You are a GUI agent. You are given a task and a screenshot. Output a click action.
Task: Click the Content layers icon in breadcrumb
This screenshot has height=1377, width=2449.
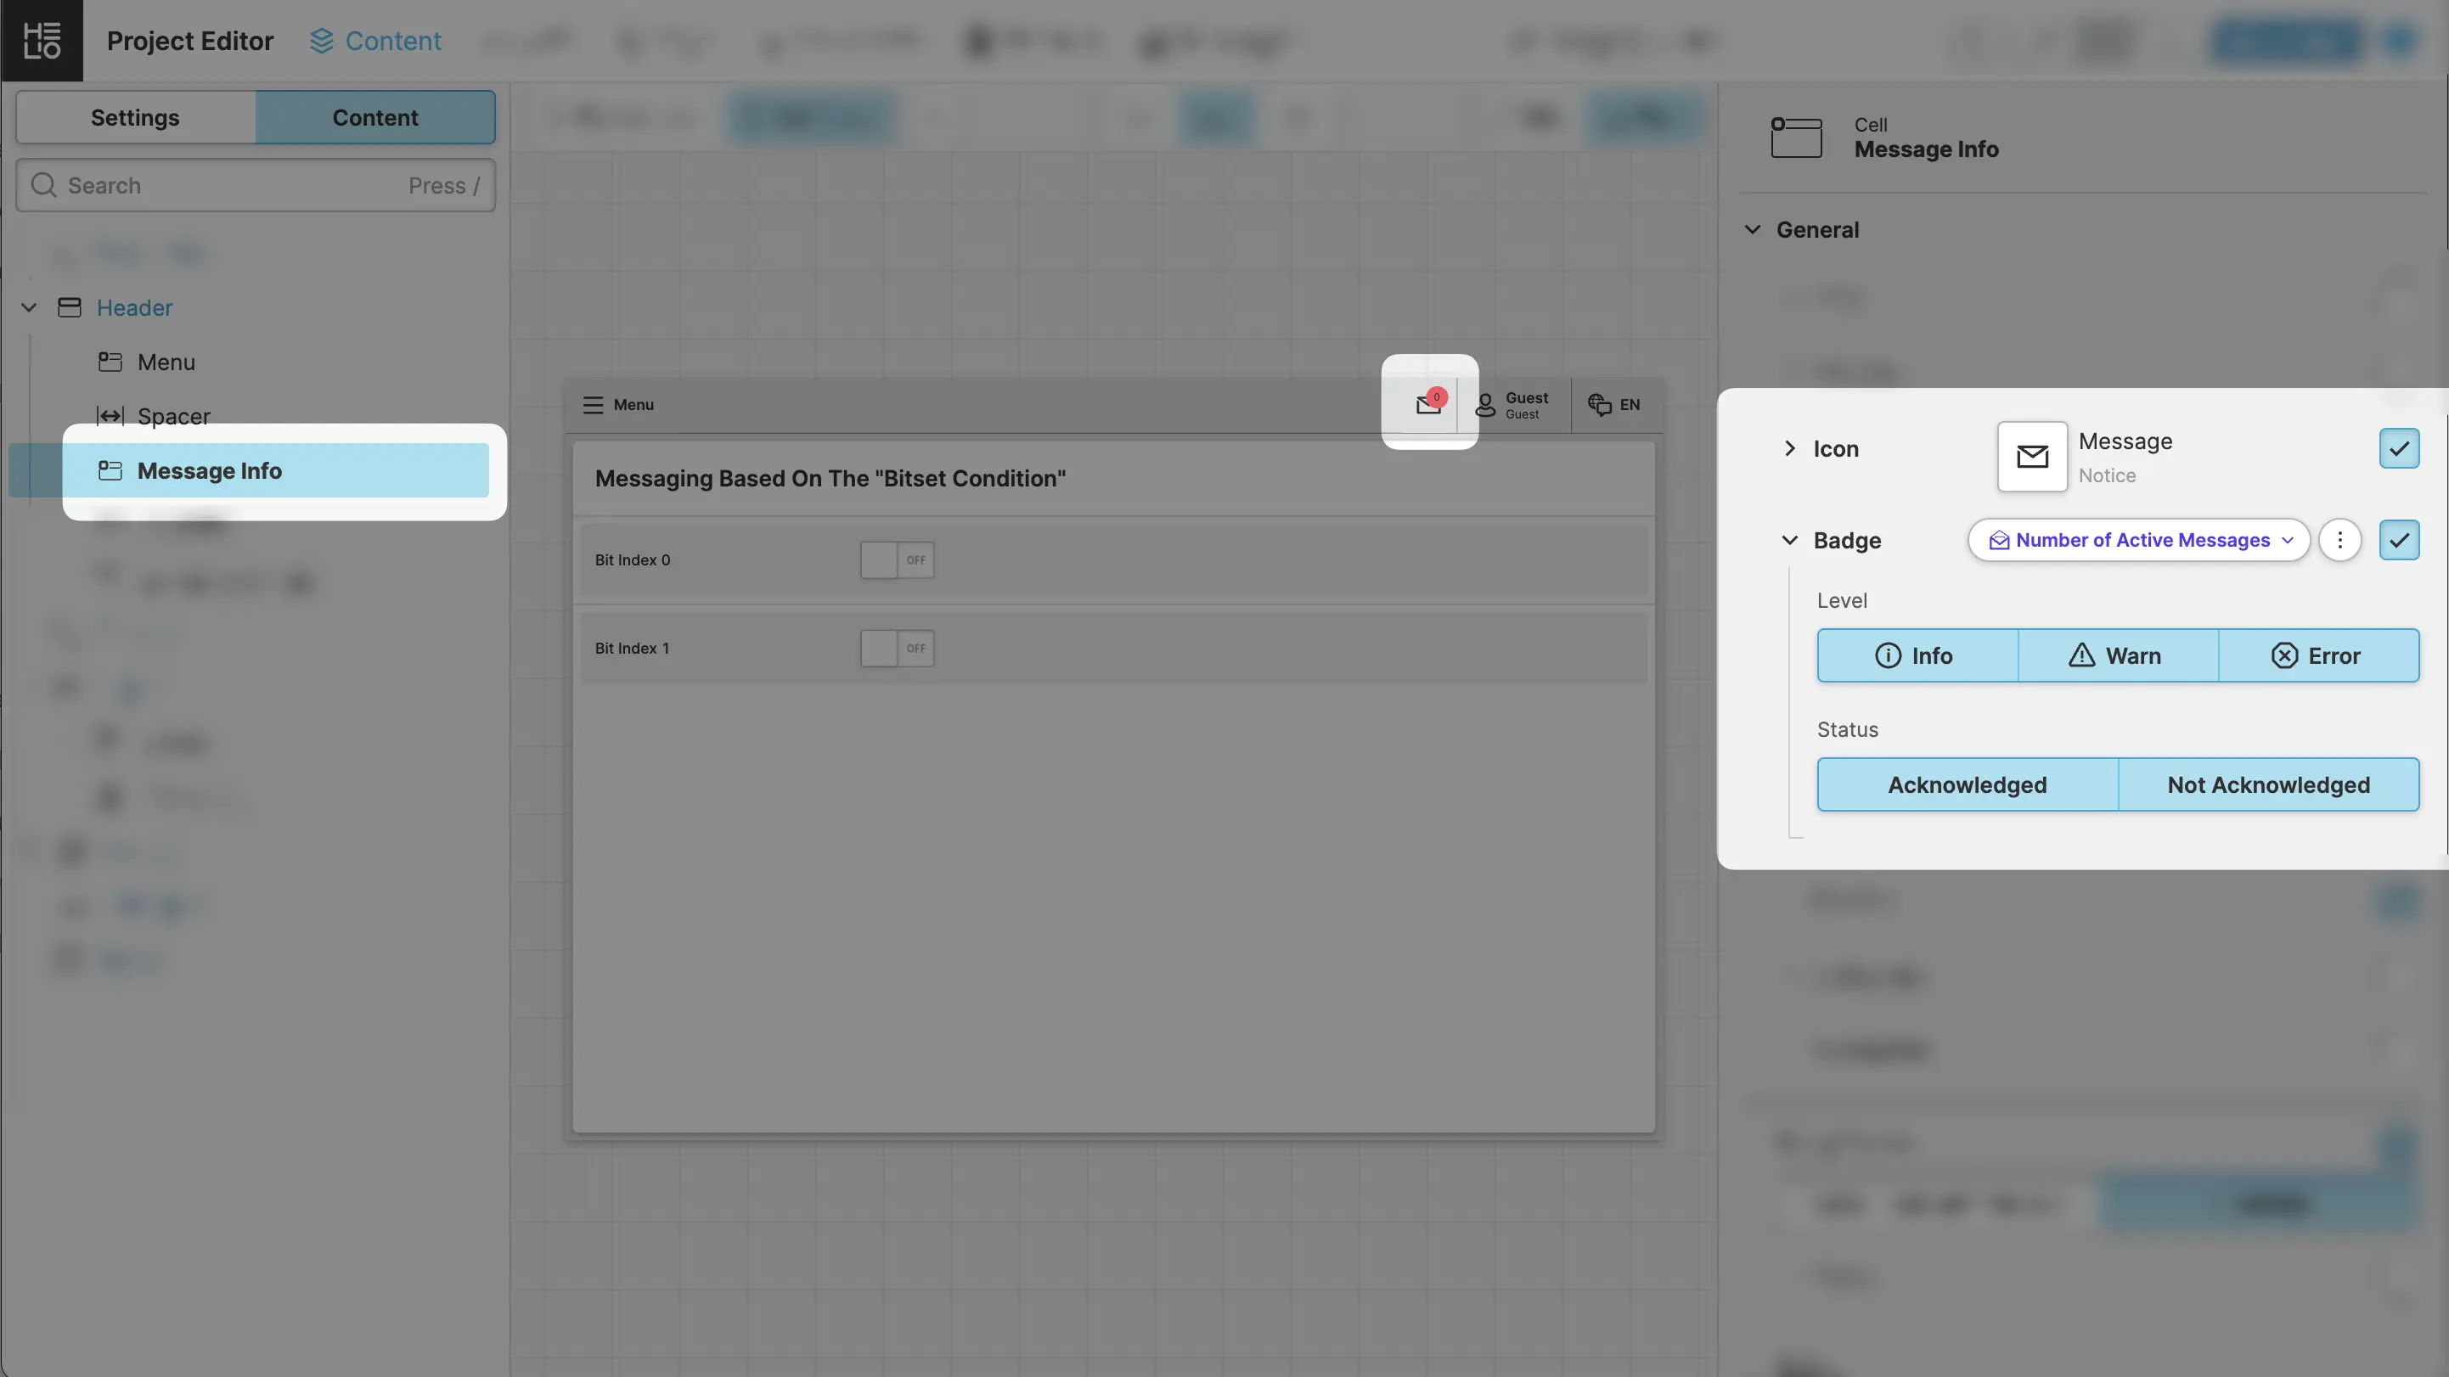(321, 41)
